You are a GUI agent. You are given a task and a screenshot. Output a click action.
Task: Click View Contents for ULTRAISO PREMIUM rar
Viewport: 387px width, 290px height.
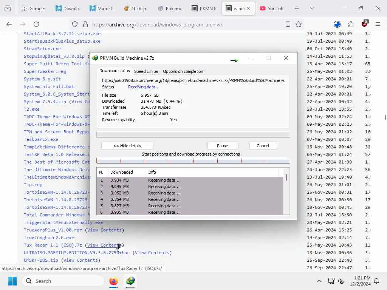pyautogui.click(x=152, y=253)
